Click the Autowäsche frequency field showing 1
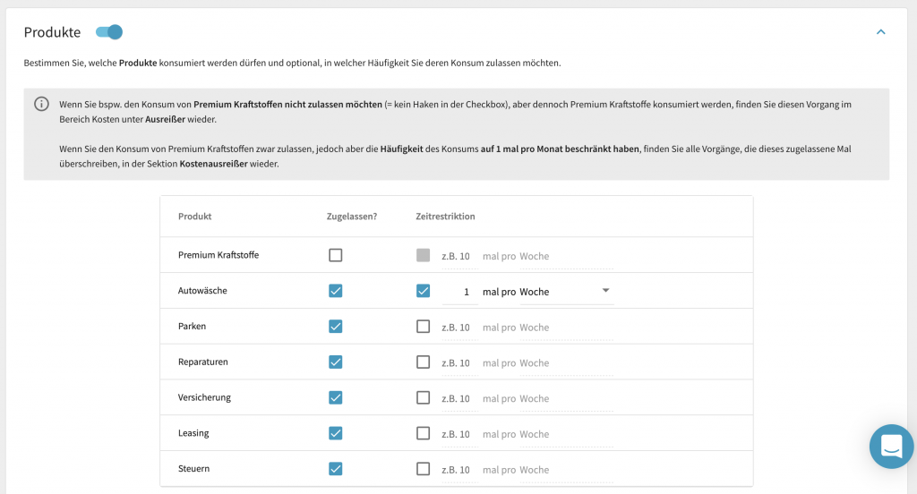 (459, 292)
